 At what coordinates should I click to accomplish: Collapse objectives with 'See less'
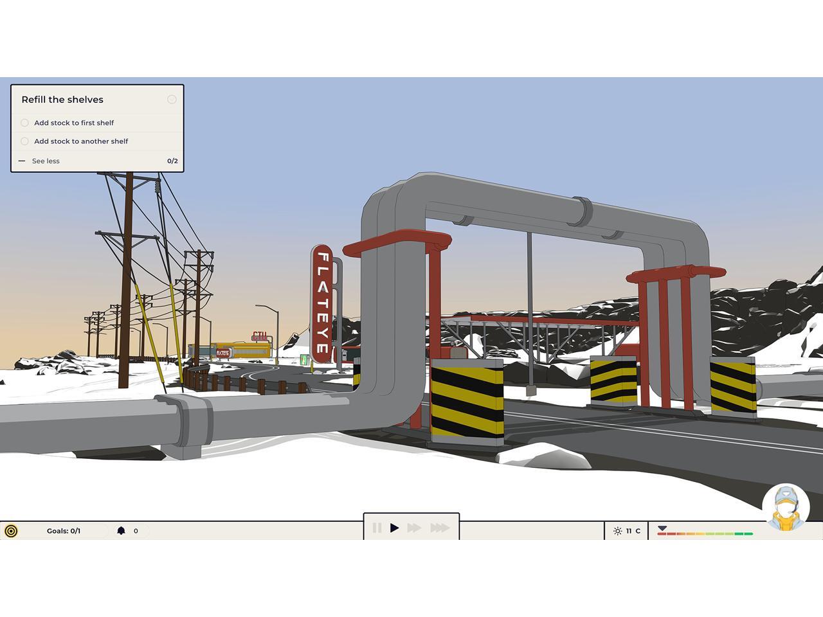pos(46,161)
